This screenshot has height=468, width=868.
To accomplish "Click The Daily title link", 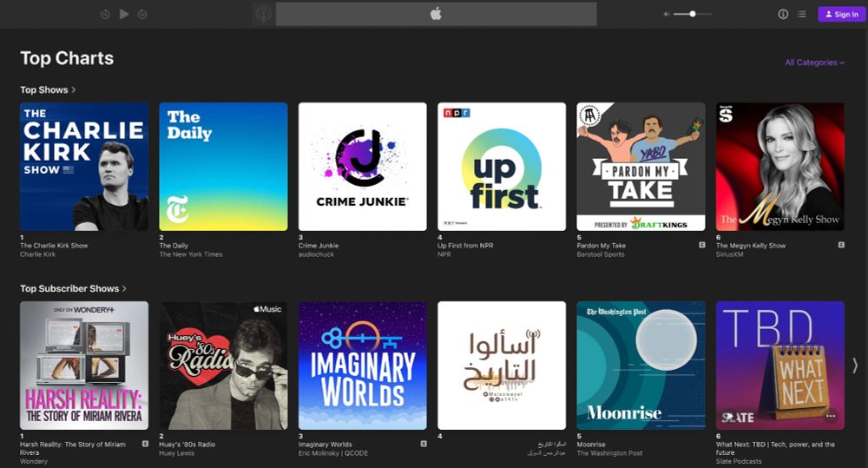I will click(174, 246).
